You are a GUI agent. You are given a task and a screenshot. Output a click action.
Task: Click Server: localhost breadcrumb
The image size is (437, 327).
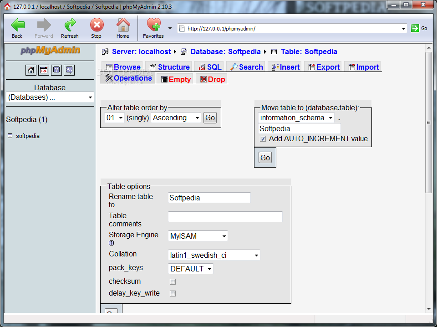point(141,52)
